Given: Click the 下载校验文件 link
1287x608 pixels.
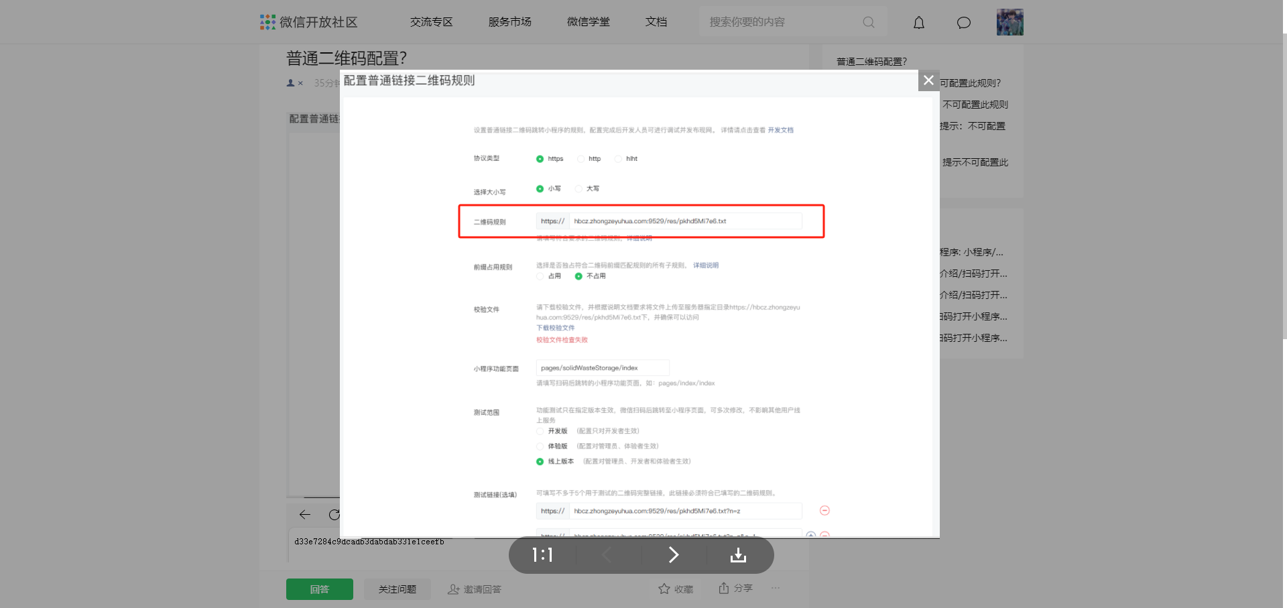Looking at the screenshot, I should [556, 328].
